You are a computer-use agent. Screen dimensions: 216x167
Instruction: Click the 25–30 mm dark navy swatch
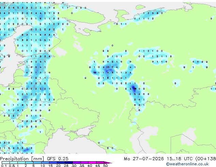69,163
